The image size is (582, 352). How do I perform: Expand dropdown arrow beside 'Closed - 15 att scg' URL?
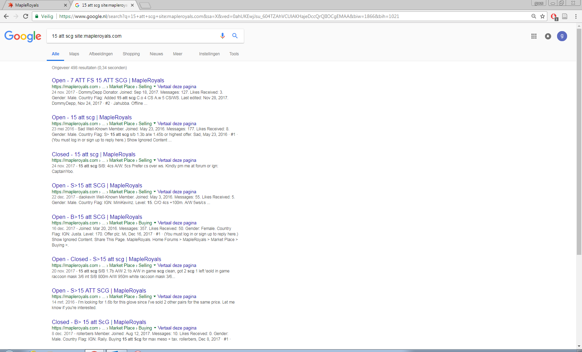point(155,160)
